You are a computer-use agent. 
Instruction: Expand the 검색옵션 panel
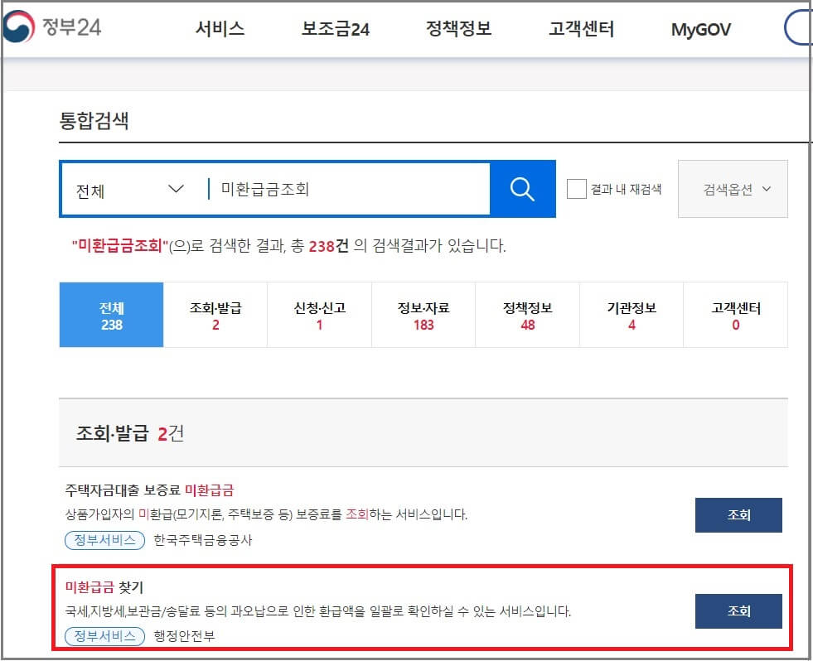pyautogui.click(x=733, y=189)
